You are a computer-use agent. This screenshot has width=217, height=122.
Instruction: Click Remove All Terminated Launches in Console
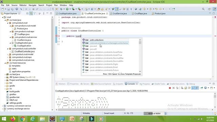[177, 88]
